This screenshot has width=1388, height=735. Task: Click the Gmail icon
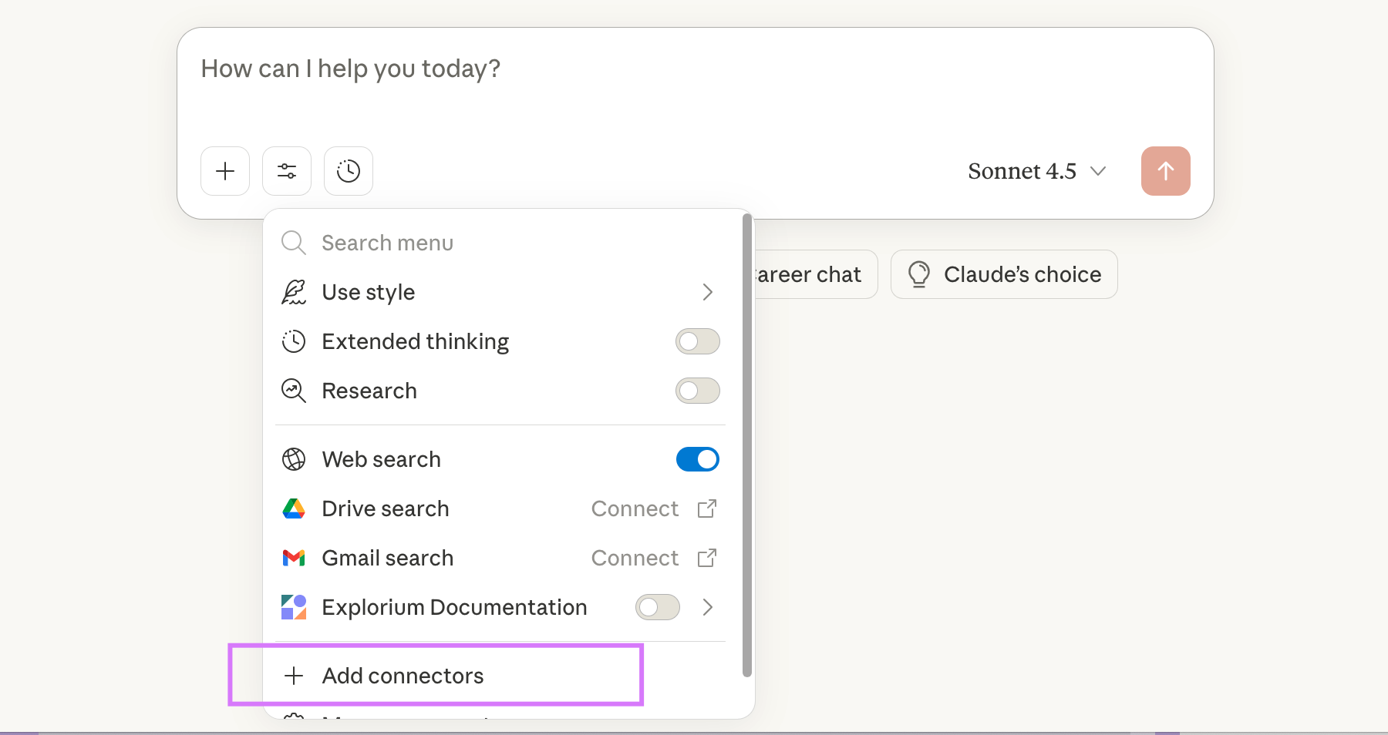[x=294, y=558]
